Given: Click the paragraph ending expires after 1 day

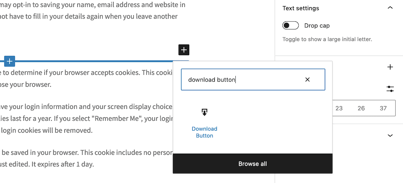Looking at the screenshot, I should coord(86,158).
